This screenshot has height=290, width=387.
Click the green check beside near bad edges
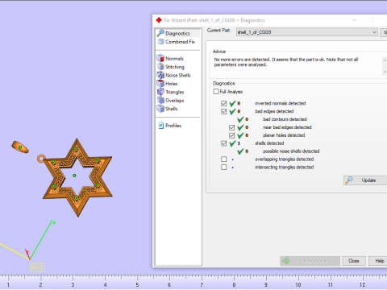tap(240, 127)
